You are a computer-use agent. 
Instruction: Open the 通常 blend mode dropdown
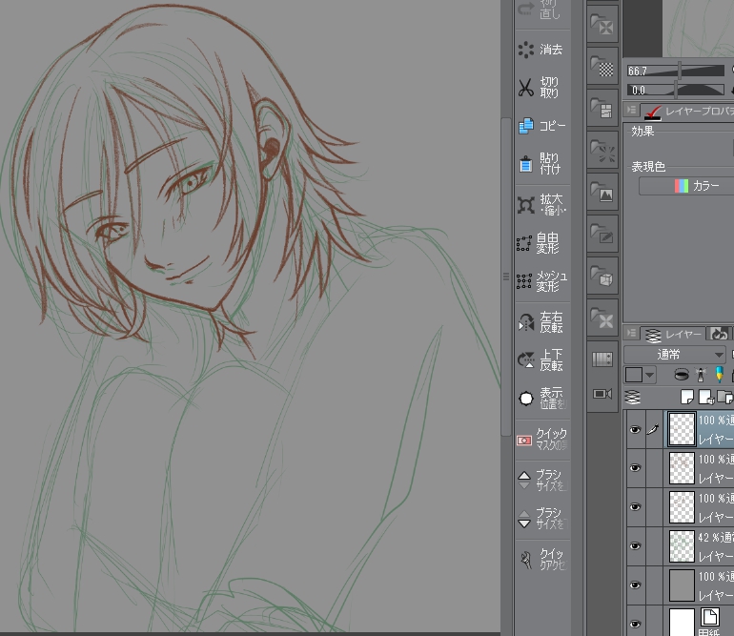coord(675,355)
